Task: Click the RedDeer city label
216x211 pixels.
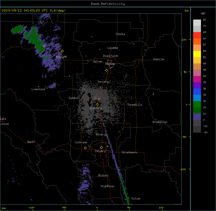Action: coord(110,64)
